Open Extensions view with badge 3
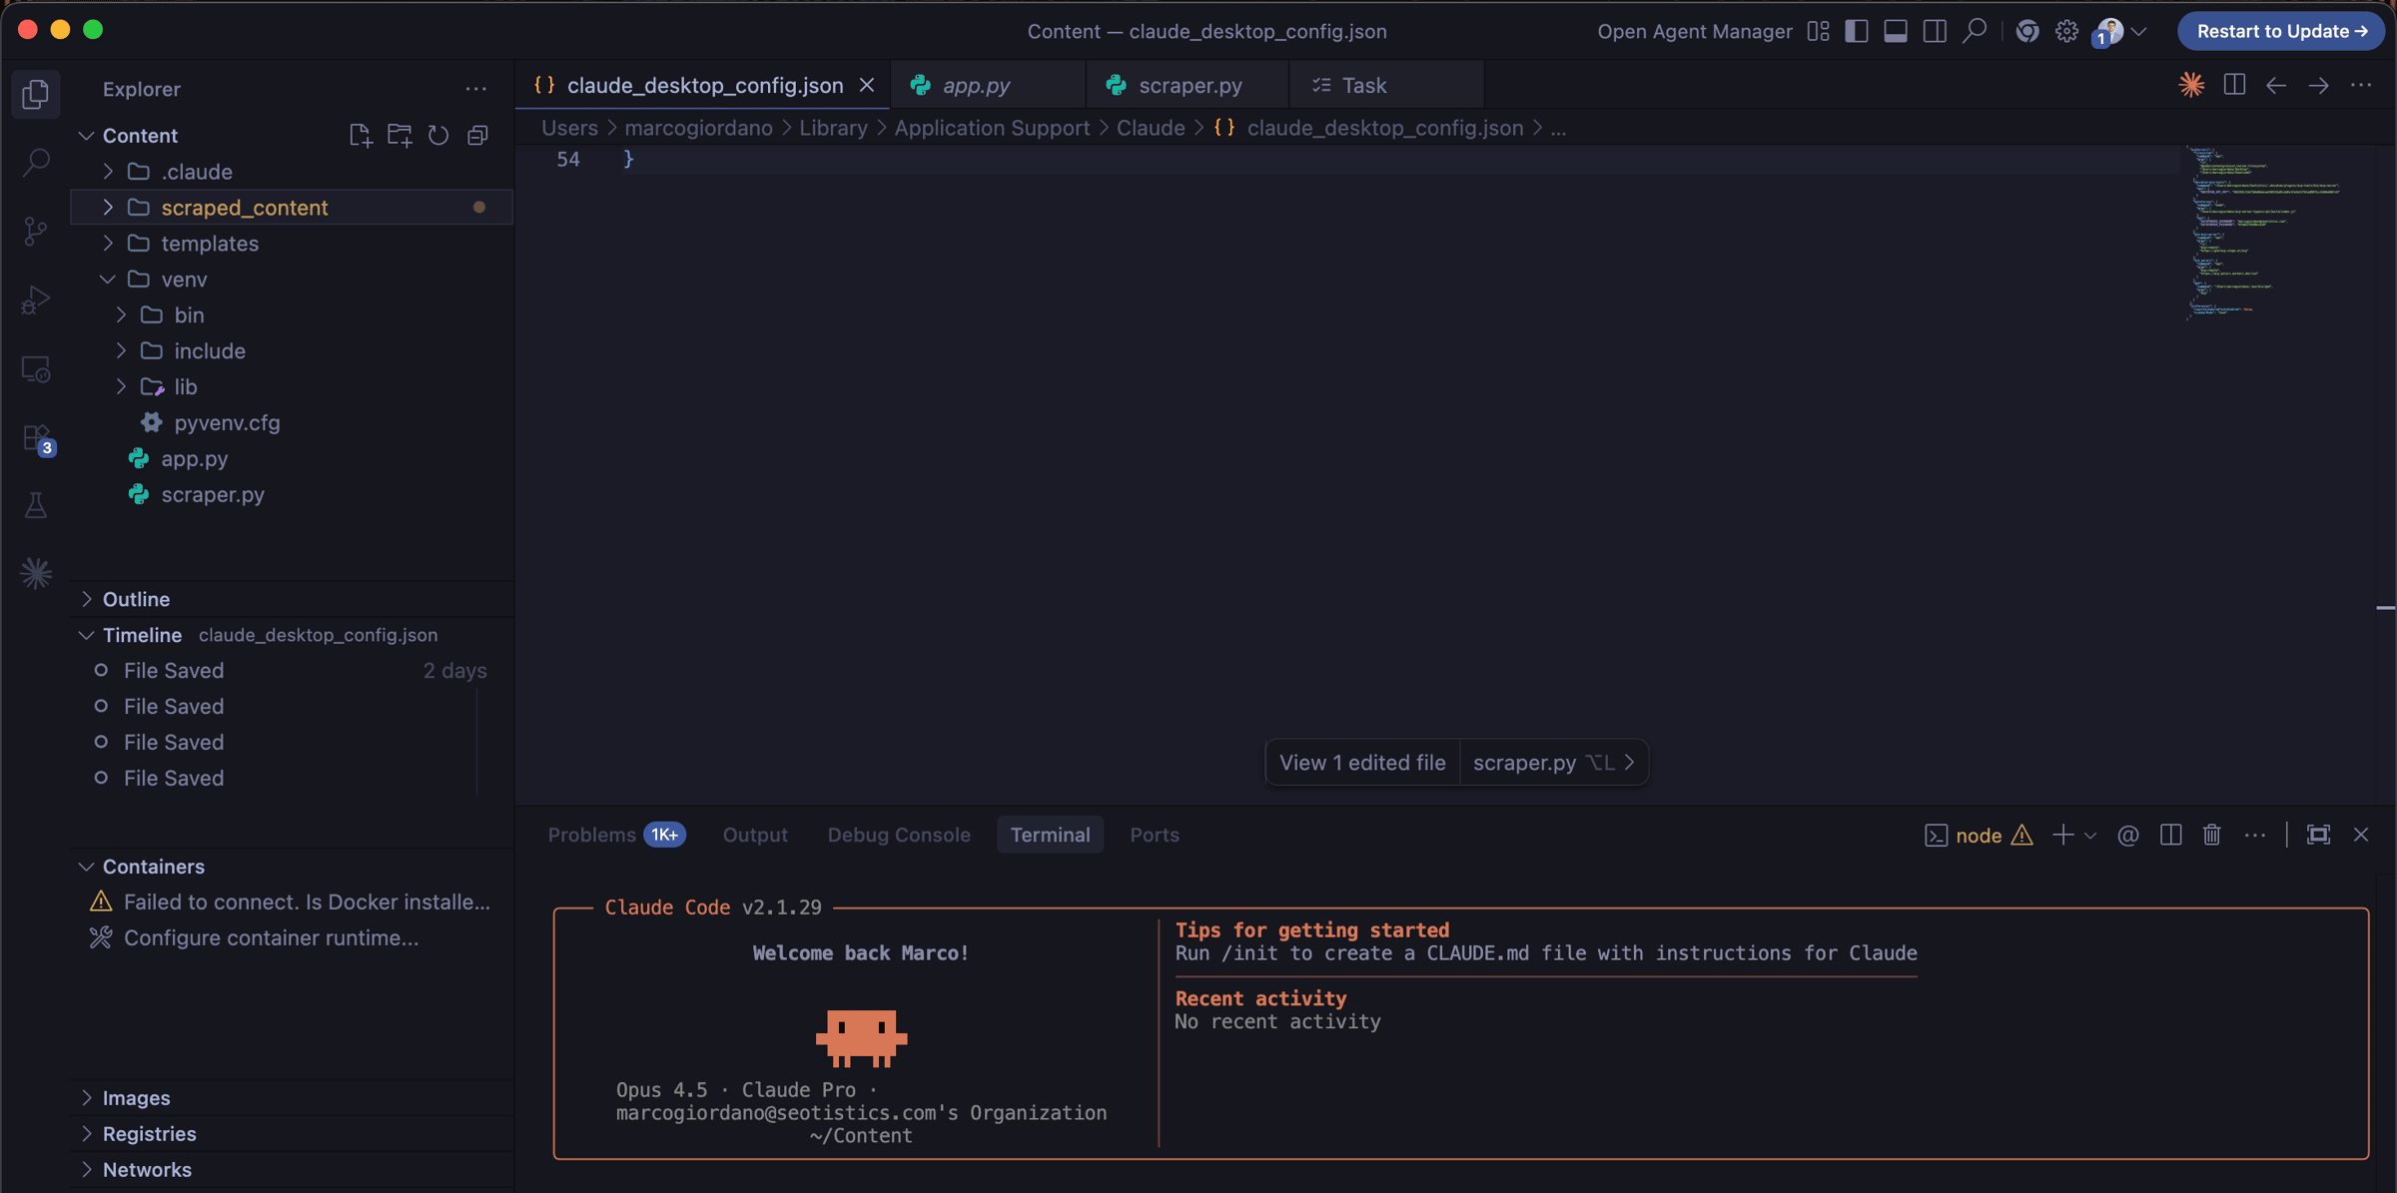This screenshot has height=1193, width=2397. (37, 438)
